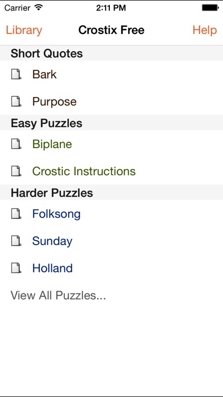Open the Library navigation button
Image resolution: width=223 pixels, height=397 pixels.
(24, 30)
